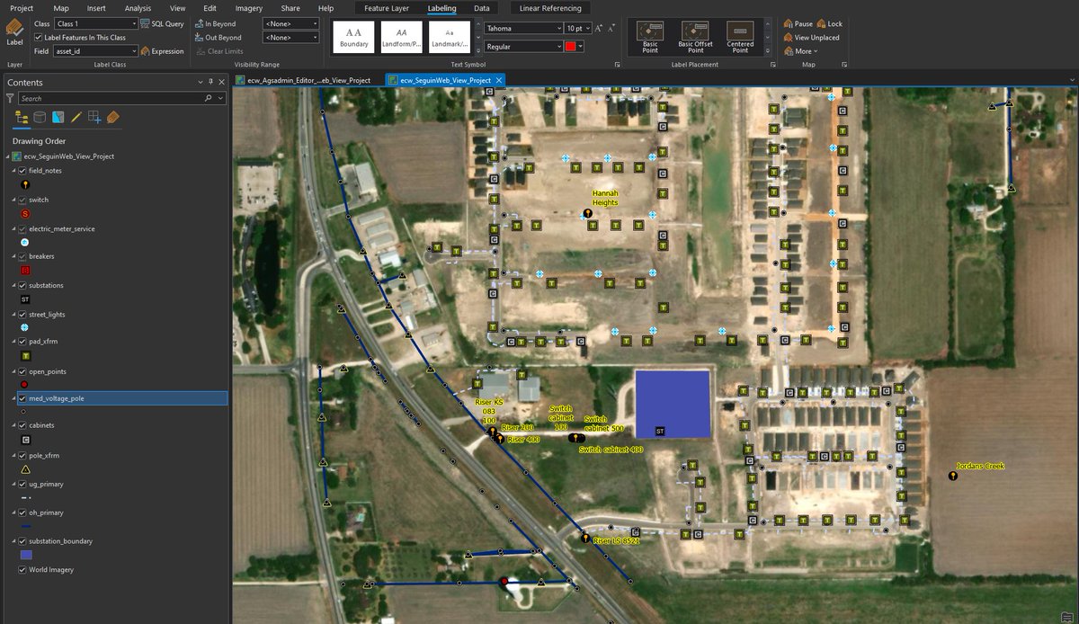Select the Basic Offset Point placement style
Screen dimensions: 1079x624
[x=695, y=37]
